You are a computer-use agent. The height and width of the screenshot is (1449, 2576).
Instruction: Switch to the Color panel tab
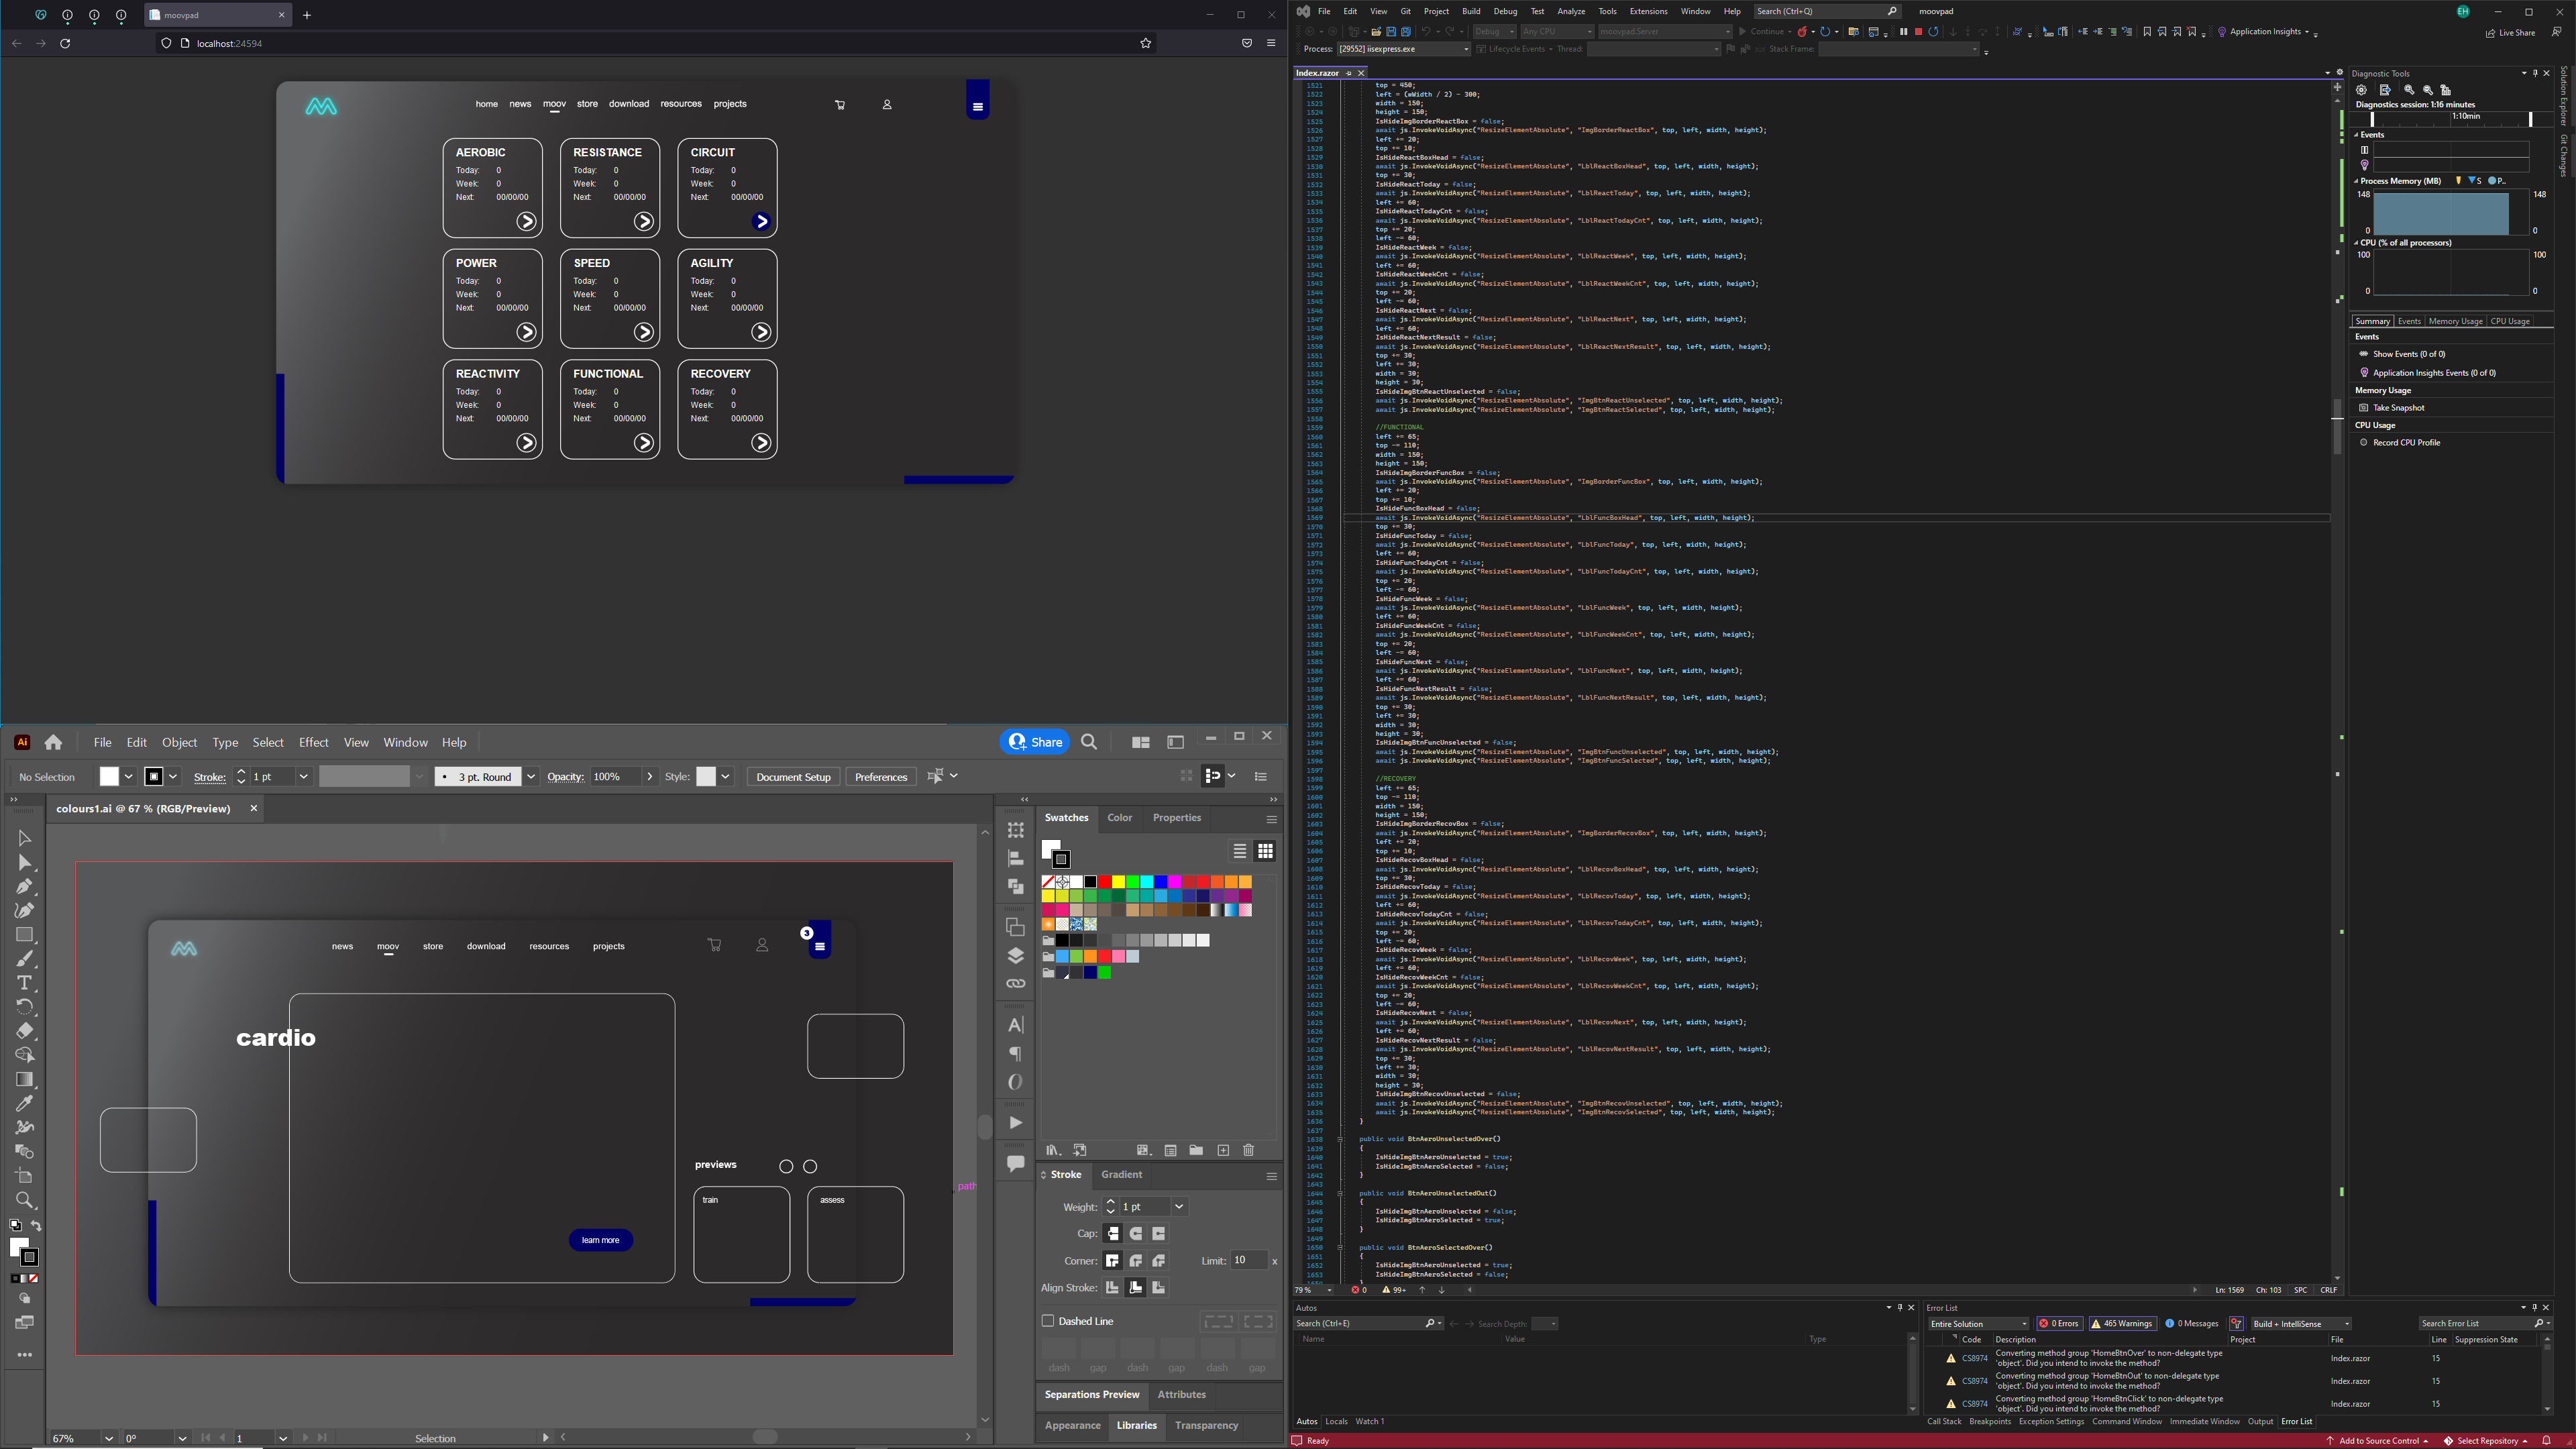1119,818
